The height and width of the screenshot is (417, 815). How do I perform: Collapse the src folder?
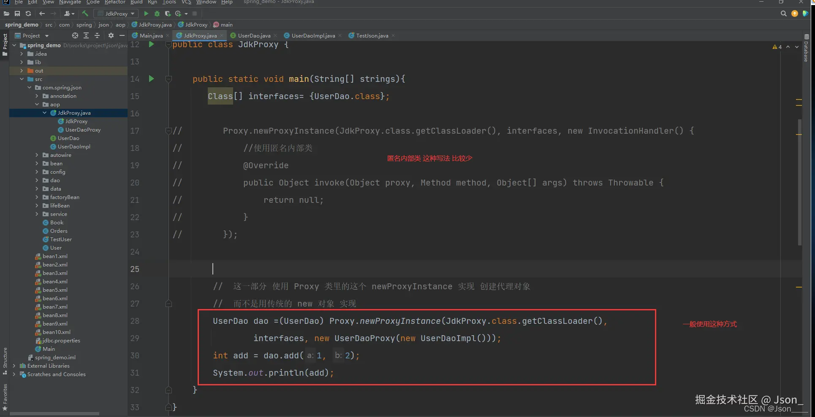[22, 79]
